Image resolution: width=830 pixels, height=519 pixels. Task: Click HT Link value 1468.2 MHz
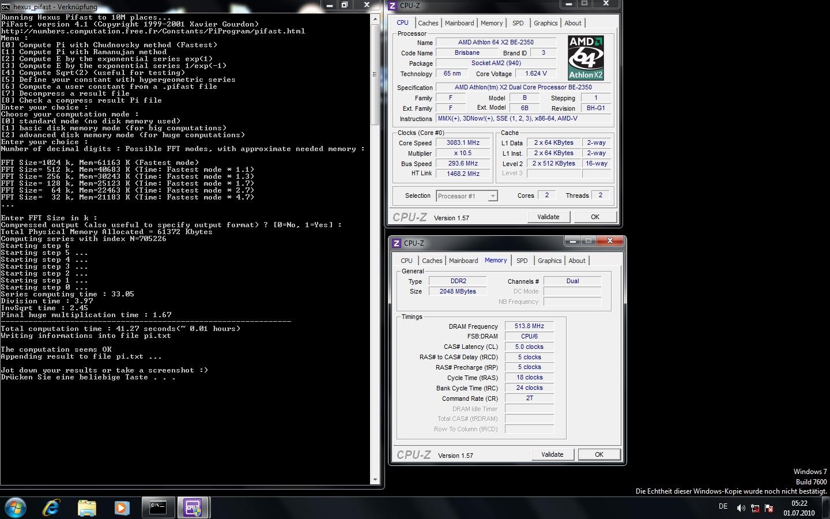pyautogui.click(x=463, y=174)
